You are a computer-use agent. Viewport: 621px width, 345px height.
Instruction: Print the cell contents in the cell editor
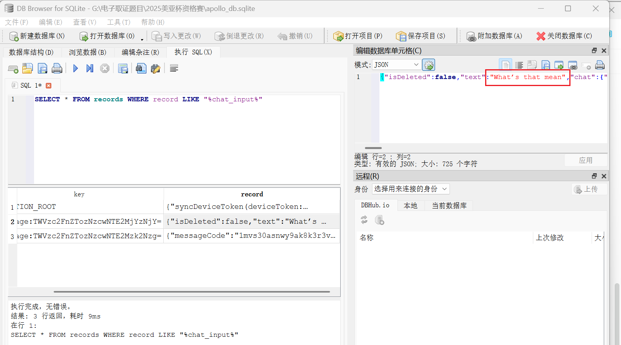(x=599, y=65)
